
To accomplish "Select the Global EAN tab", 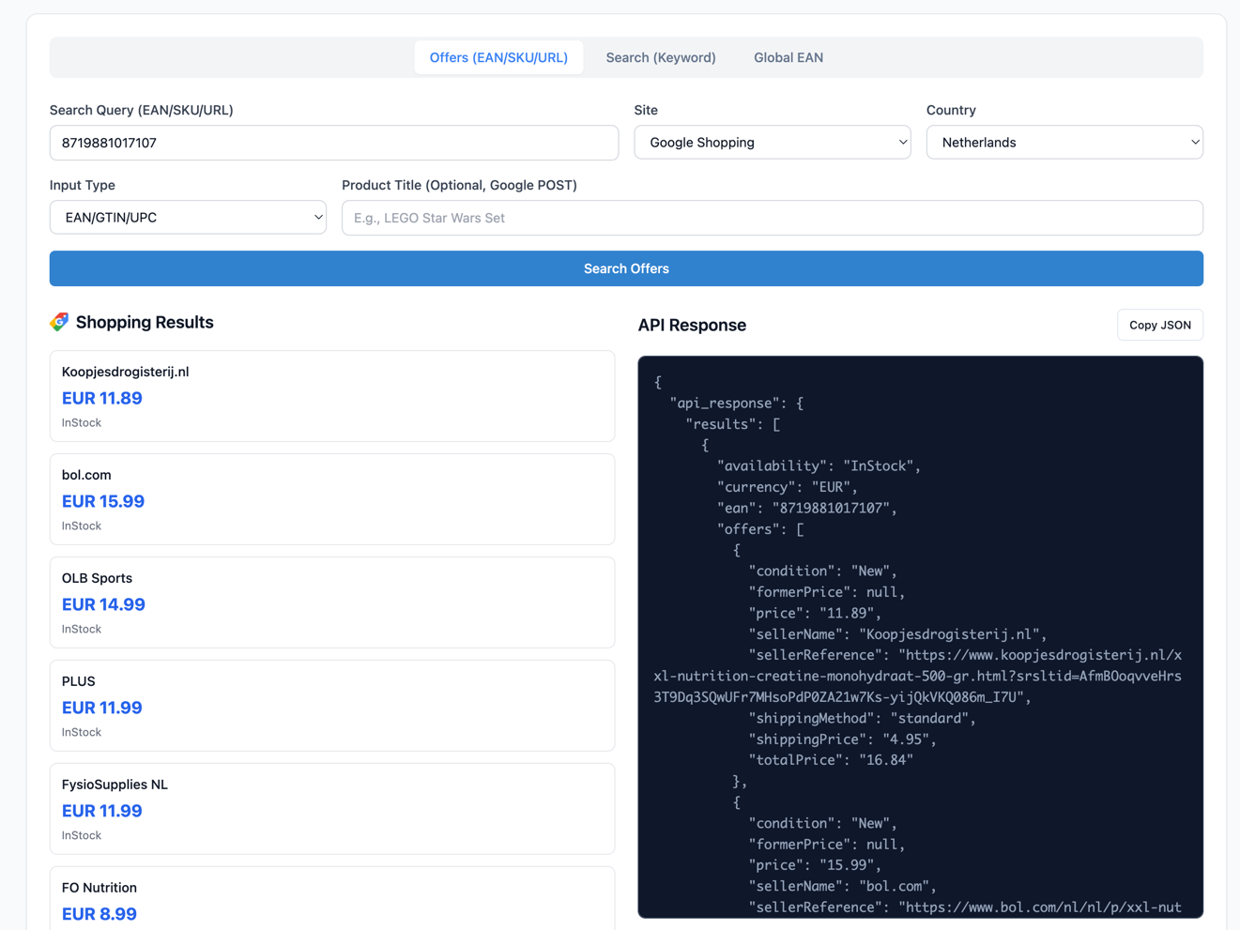I will click(788, 57).
